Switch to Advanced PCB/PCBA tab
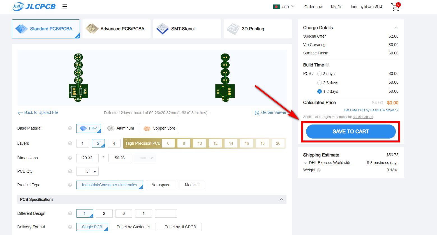 [116, 29]
